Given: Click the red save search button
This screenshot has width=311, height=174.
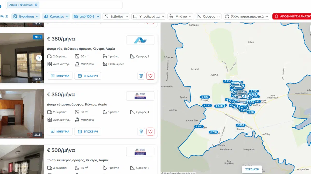Looking at the screenshot, I should click(292, 16).
